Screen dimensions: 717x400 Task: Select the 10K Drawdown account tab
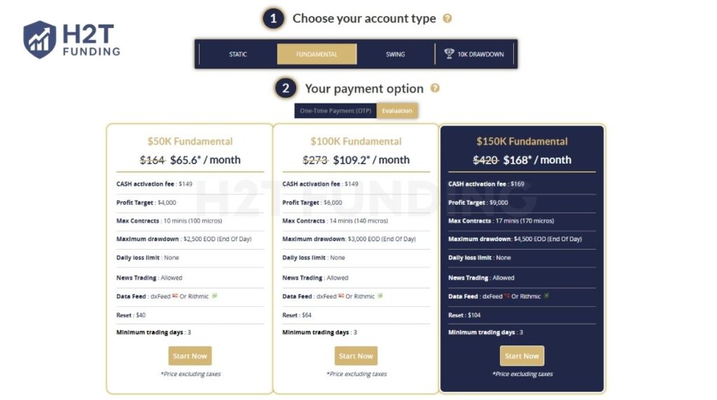click(x=480, y=55)
